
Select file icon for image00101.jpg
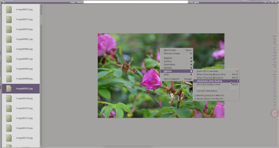9,89
